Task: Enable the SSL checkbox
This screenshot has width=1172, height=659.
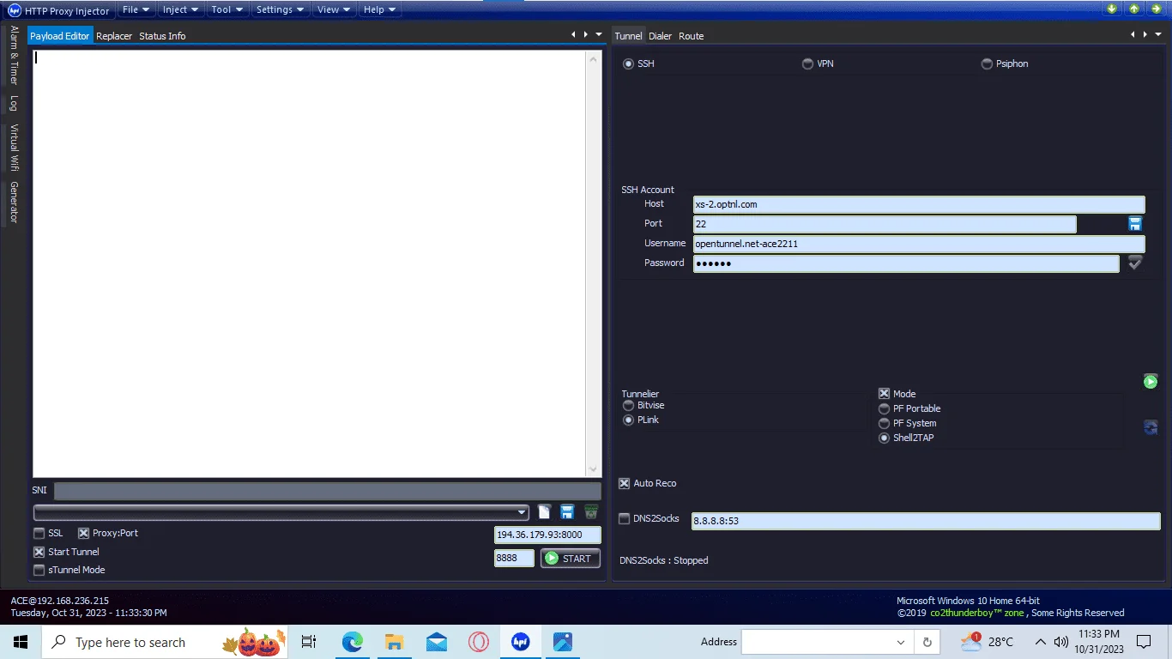Action: 39,534
